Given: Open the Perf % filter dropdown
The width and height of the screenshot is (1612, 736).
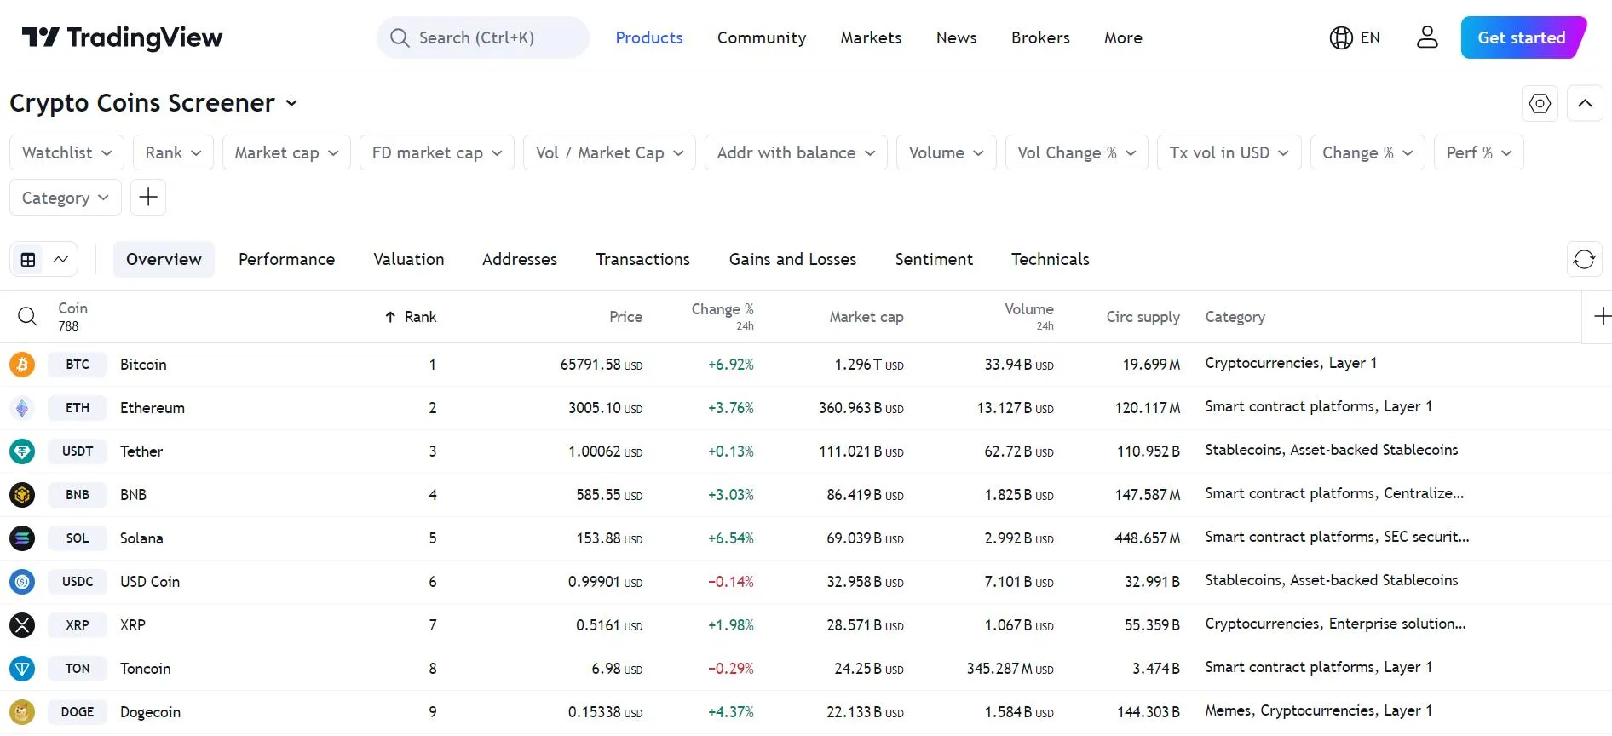Looking at the screenshot, I should (x=1479, y=152).
